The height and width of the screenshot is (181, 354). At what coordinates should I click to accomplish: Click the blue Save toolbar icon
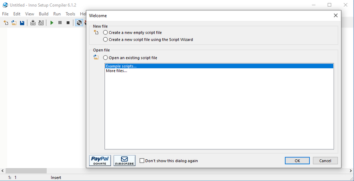click(22, 23)
